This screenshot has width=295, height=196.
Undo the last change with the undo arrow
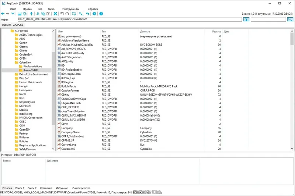[62, 14]
